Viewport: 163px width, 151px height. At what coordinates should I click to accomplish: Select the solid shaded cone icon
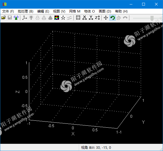point(50,18)
